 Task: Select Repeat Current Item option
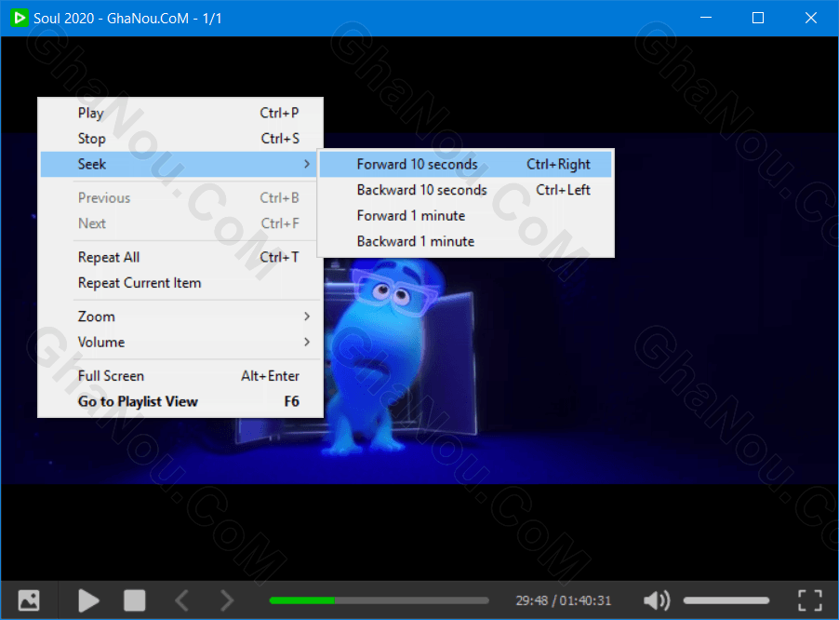[182, 283]
